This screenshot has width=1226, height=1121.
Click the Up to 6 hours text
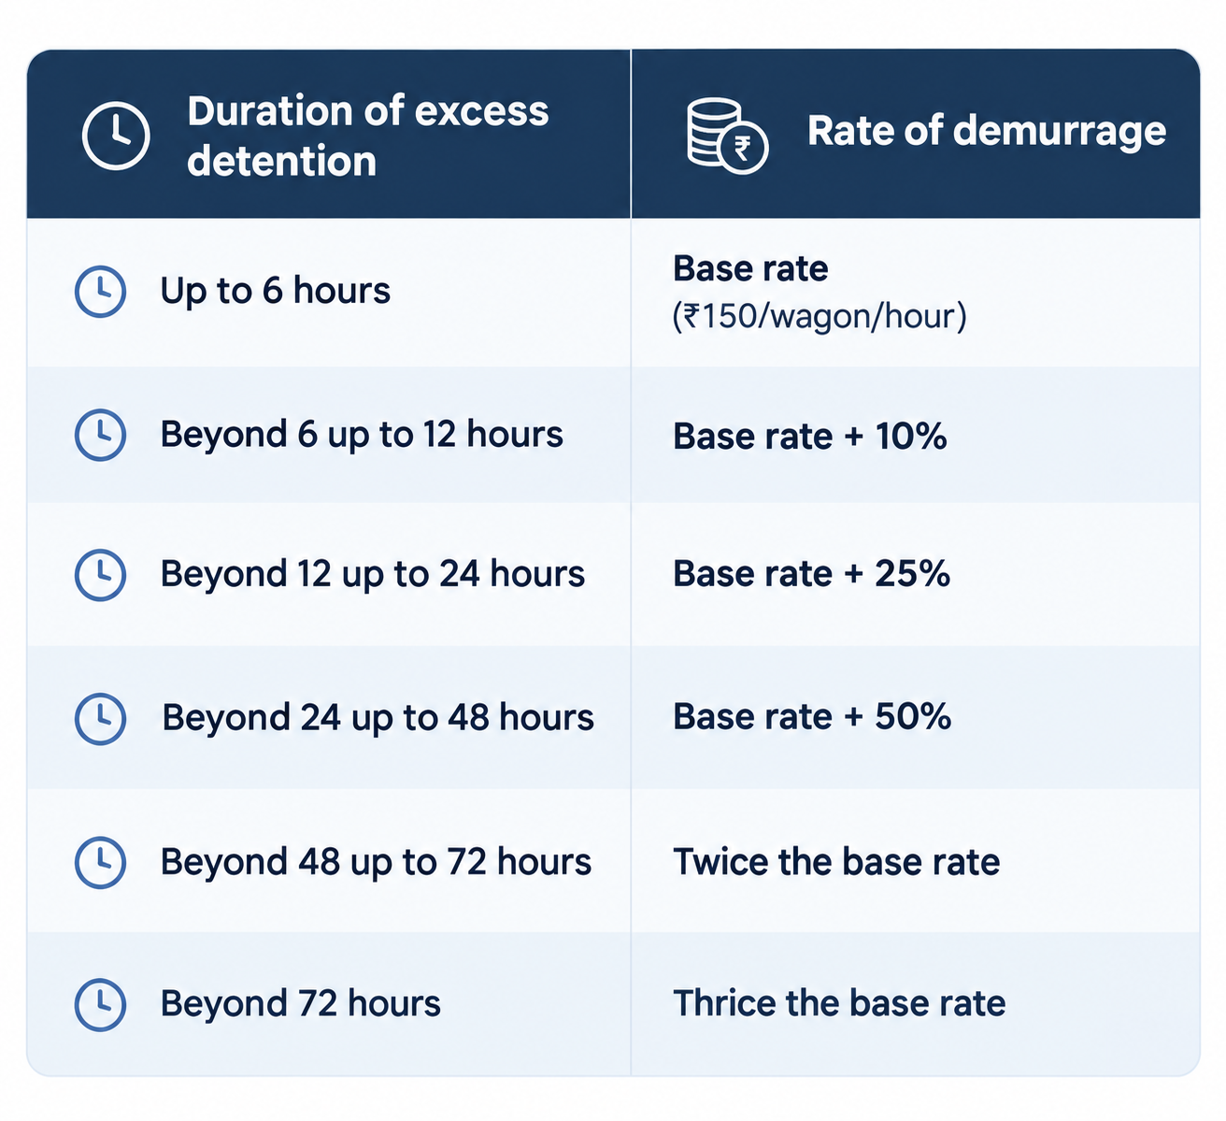coord(276,291)
